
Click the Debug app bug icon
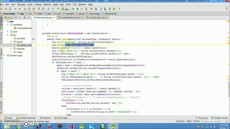[x=78, y=9]
